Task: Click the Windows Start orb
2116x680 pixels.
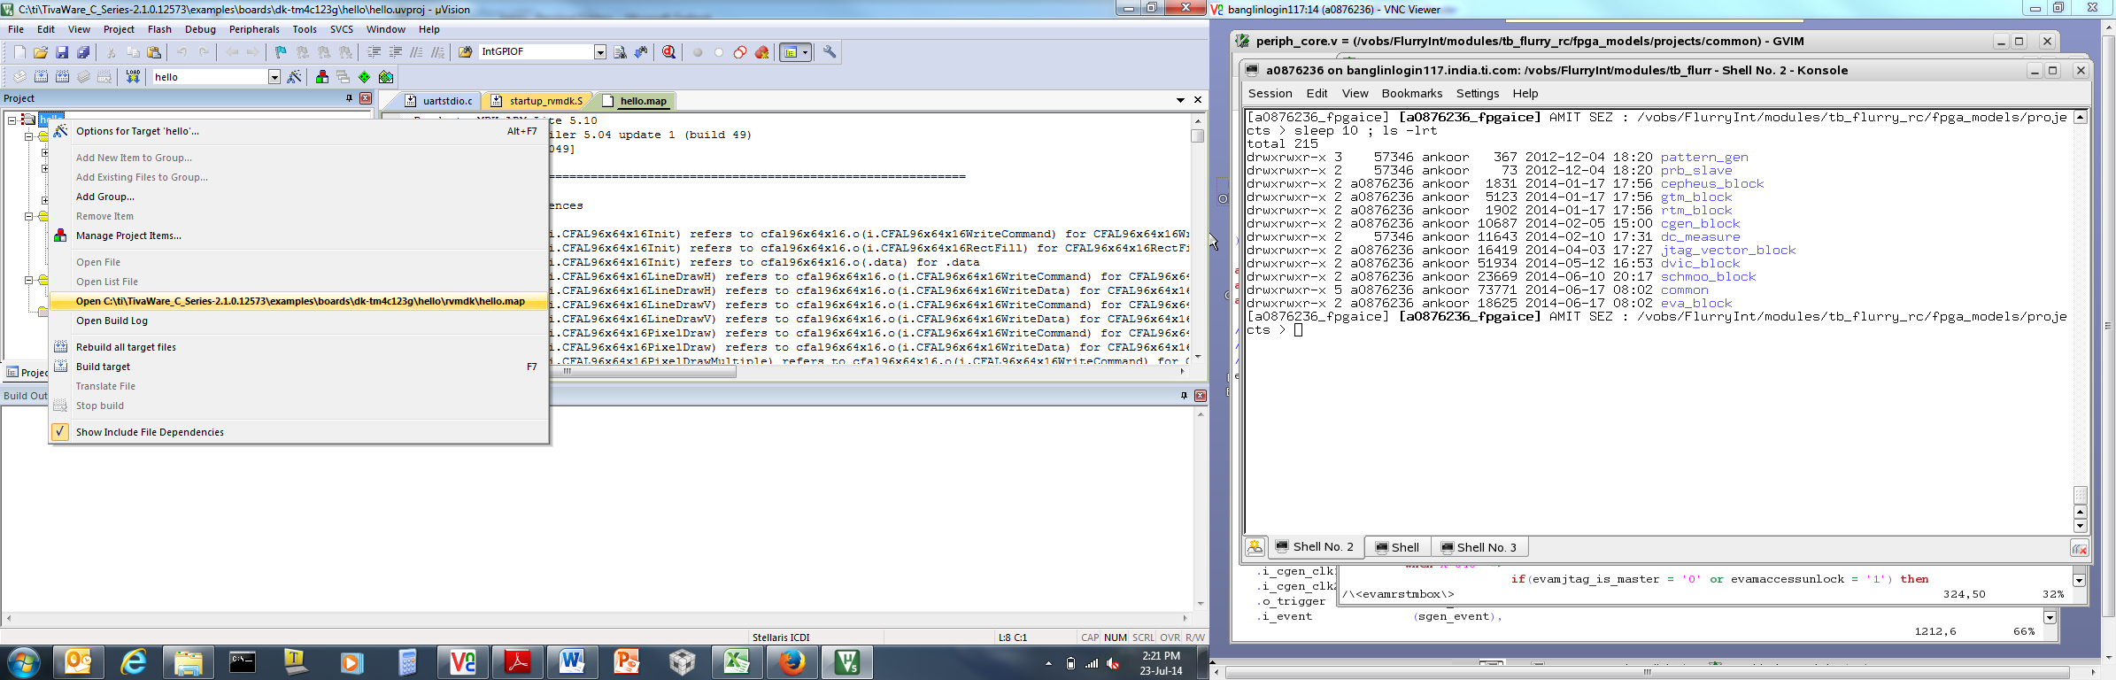Action: coord(23,662)
